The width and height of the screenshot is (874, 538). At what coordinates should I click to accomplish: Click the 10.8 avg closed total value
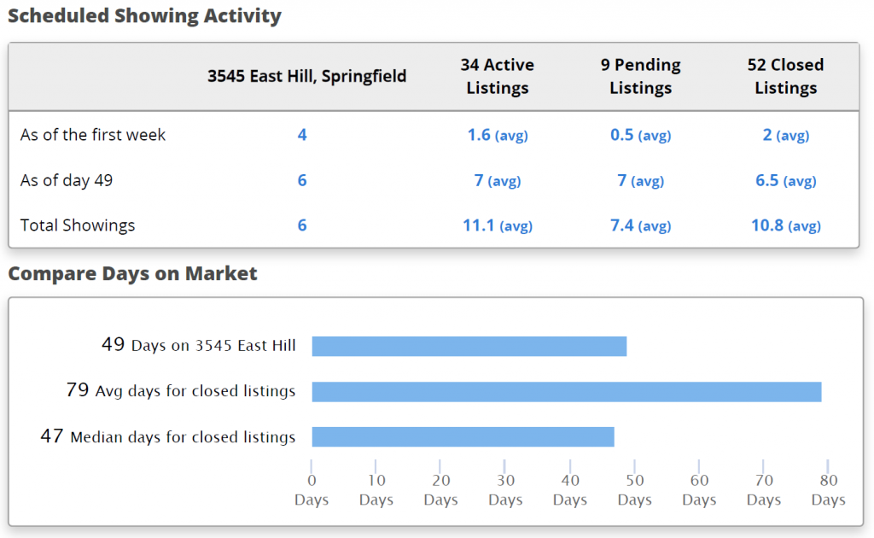[784, 225]
